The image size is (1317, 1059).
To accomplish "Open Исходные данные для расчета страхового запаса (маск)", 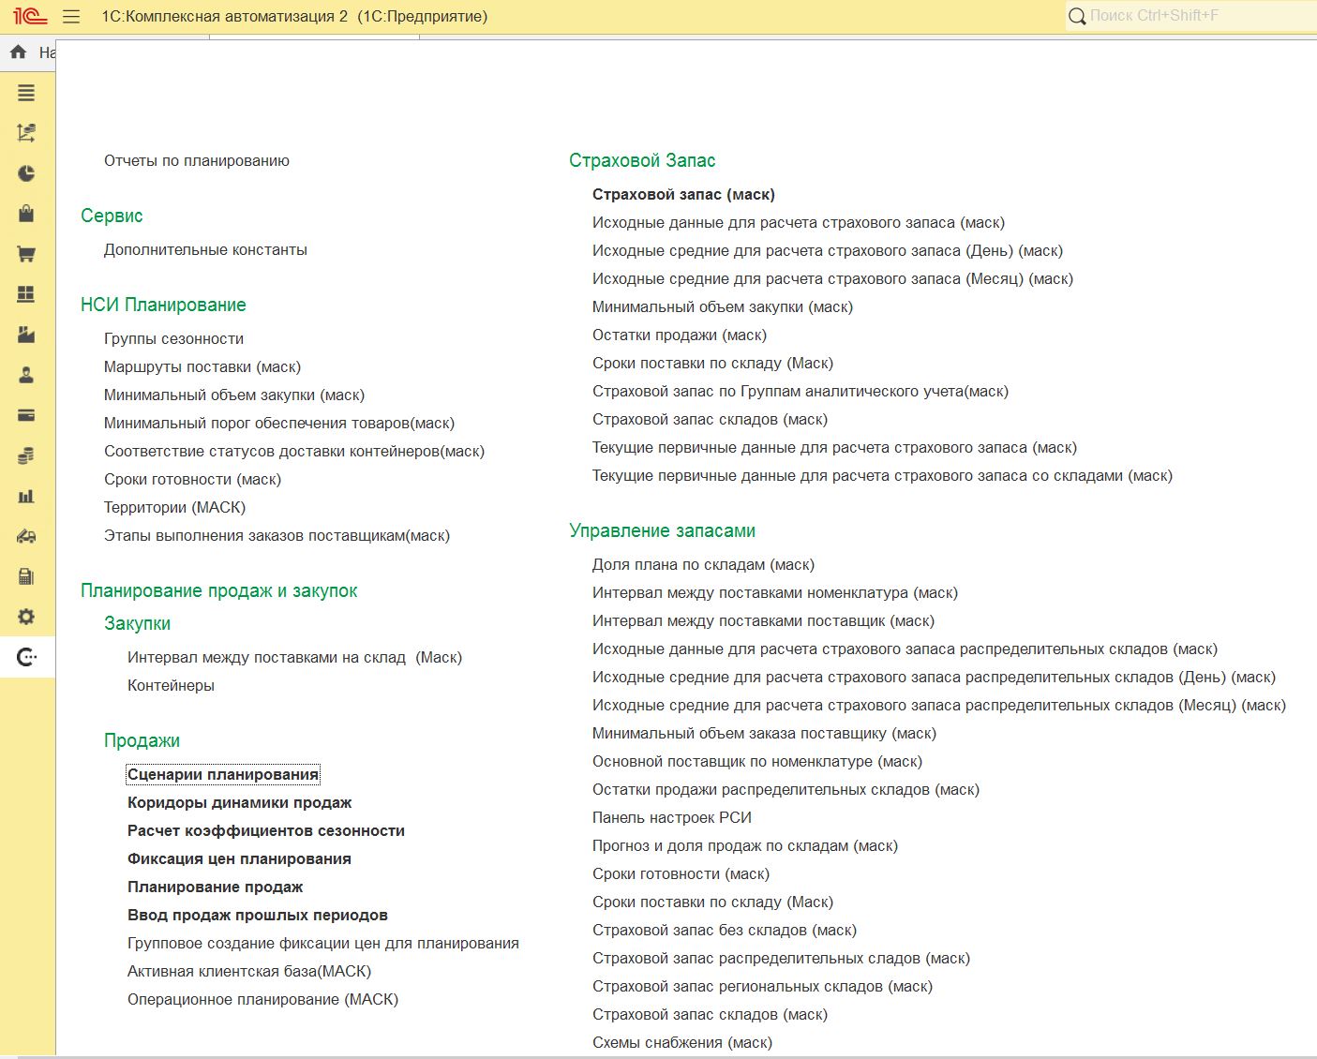I will (799, 223).
